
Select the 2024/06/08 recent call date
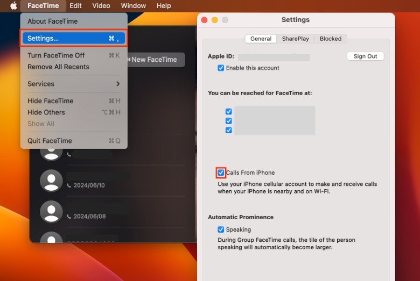tap(90, 217)
